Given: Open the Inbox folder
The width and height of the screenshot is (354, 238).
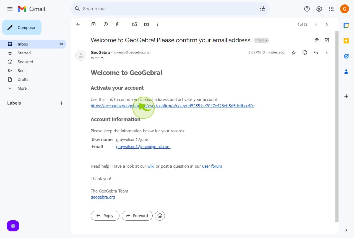Looking at the screenshot, I should 33,44.
